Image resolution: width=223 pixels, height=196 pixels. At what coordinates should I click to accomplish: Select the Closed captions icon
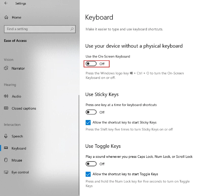coord(6,108)
